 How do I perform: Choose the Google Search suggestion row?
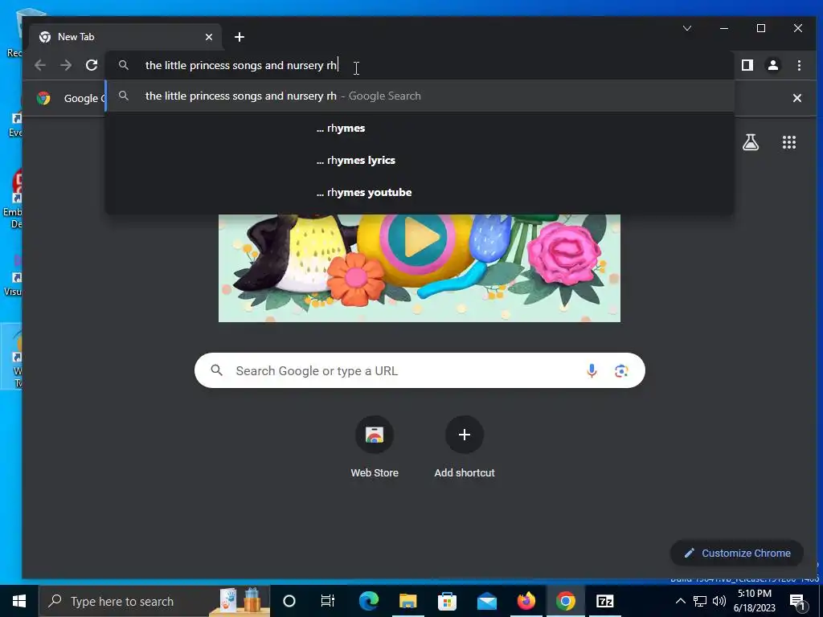click(x=420, y=96)
